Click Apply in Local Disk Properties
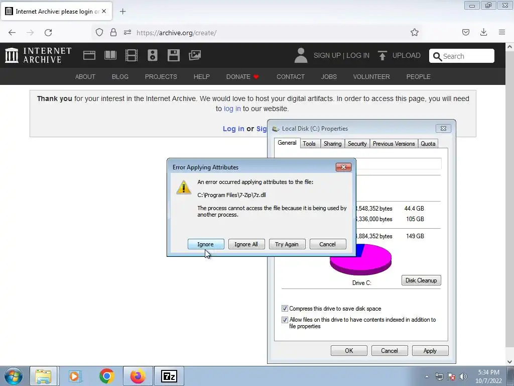 [430, 350]
